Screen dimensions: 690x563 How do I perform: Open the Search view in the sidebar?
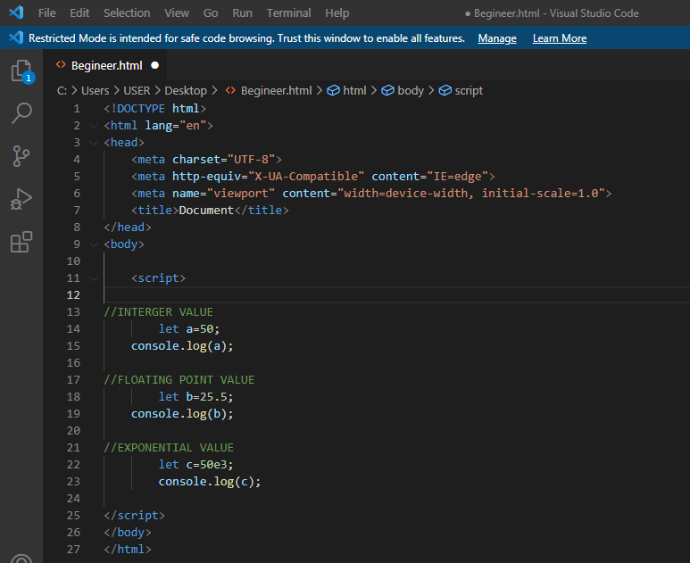(x=21, y=113)
